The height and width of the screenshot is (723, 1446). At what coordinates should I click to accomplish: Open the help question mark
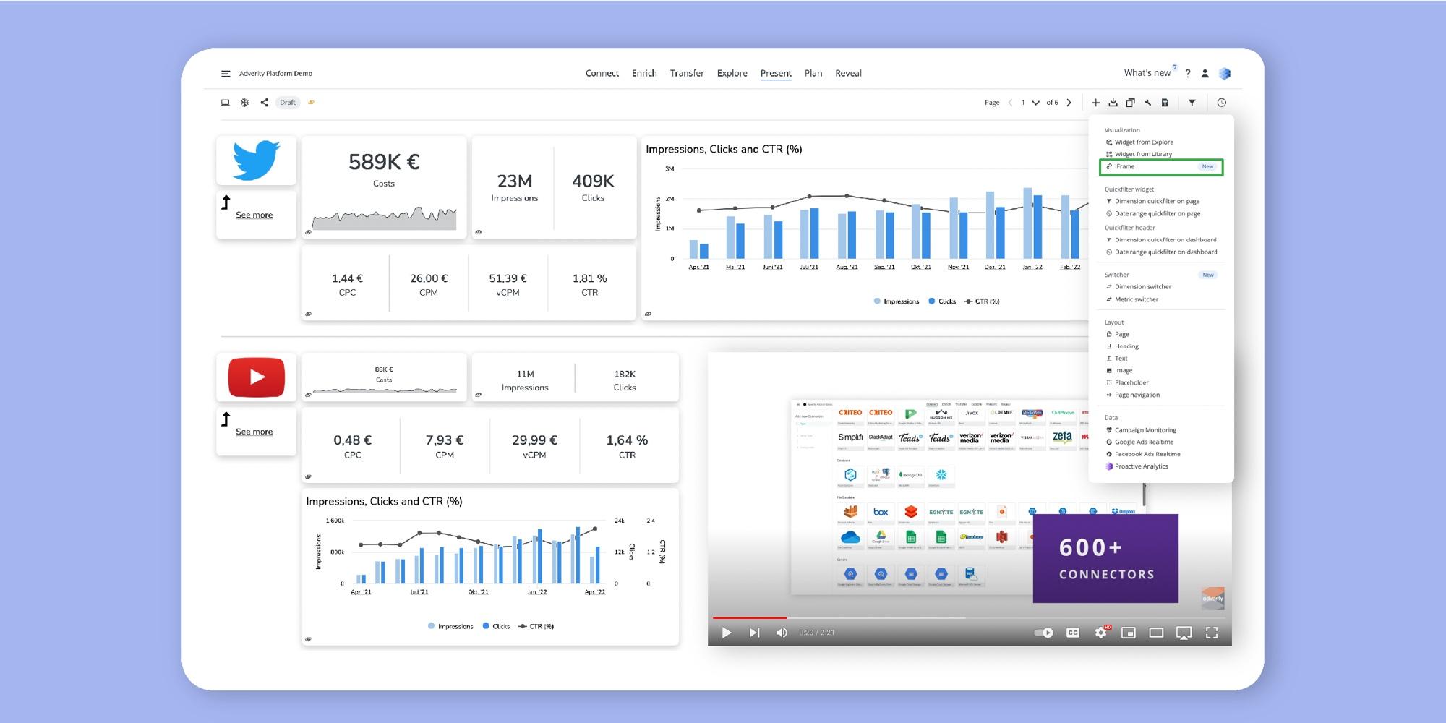pos(1188,74)
